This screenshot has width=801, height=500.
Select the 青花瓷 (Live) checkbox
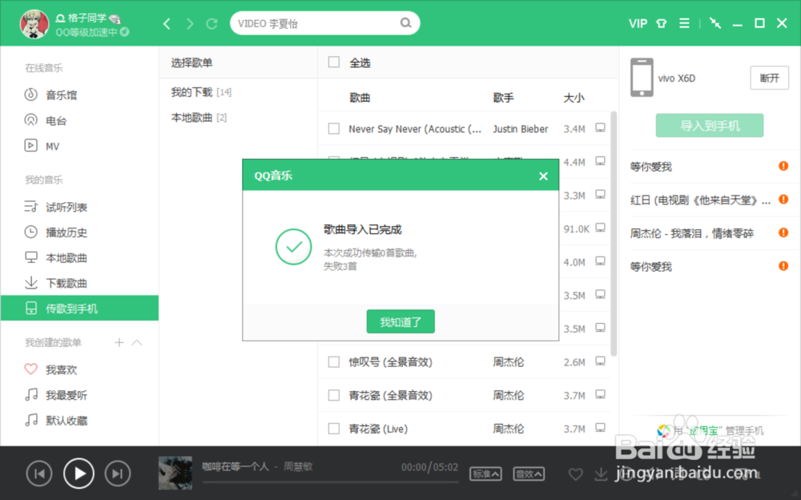[x=334, y=428]
